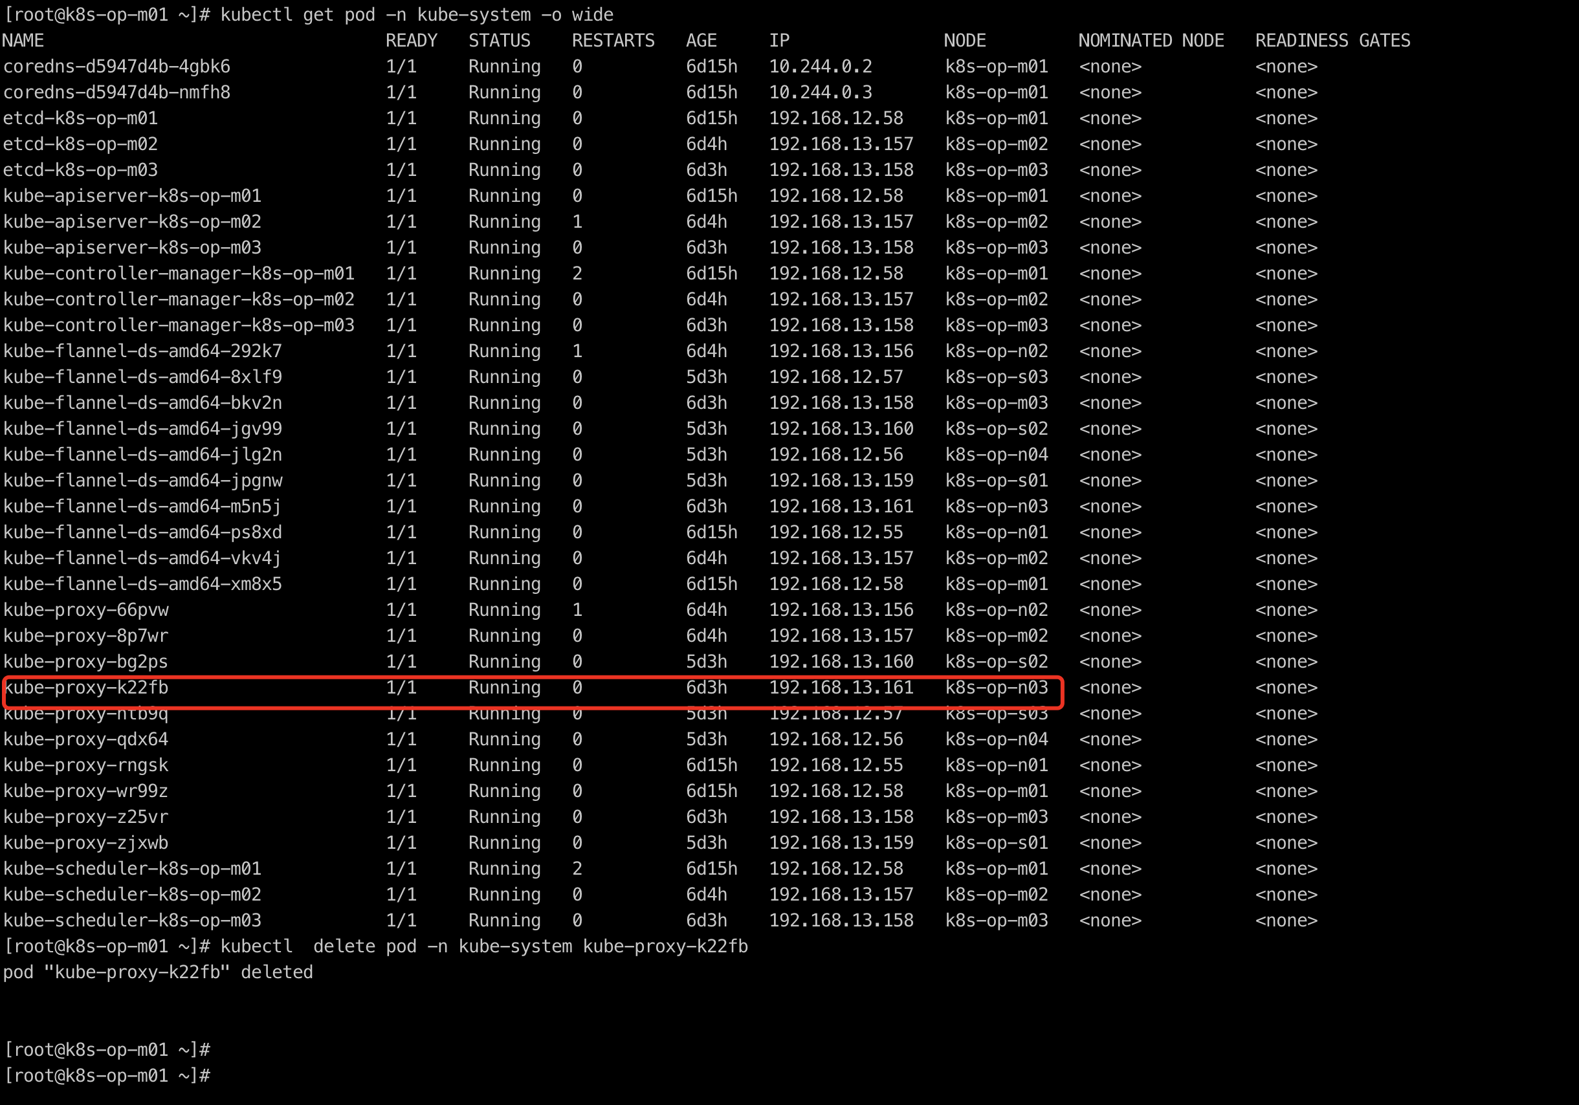Viewport: 1579px width, 1105px height.
Task: Click pod name kube-apiserver-k8s-op-m03
Action: pos(132,248)
